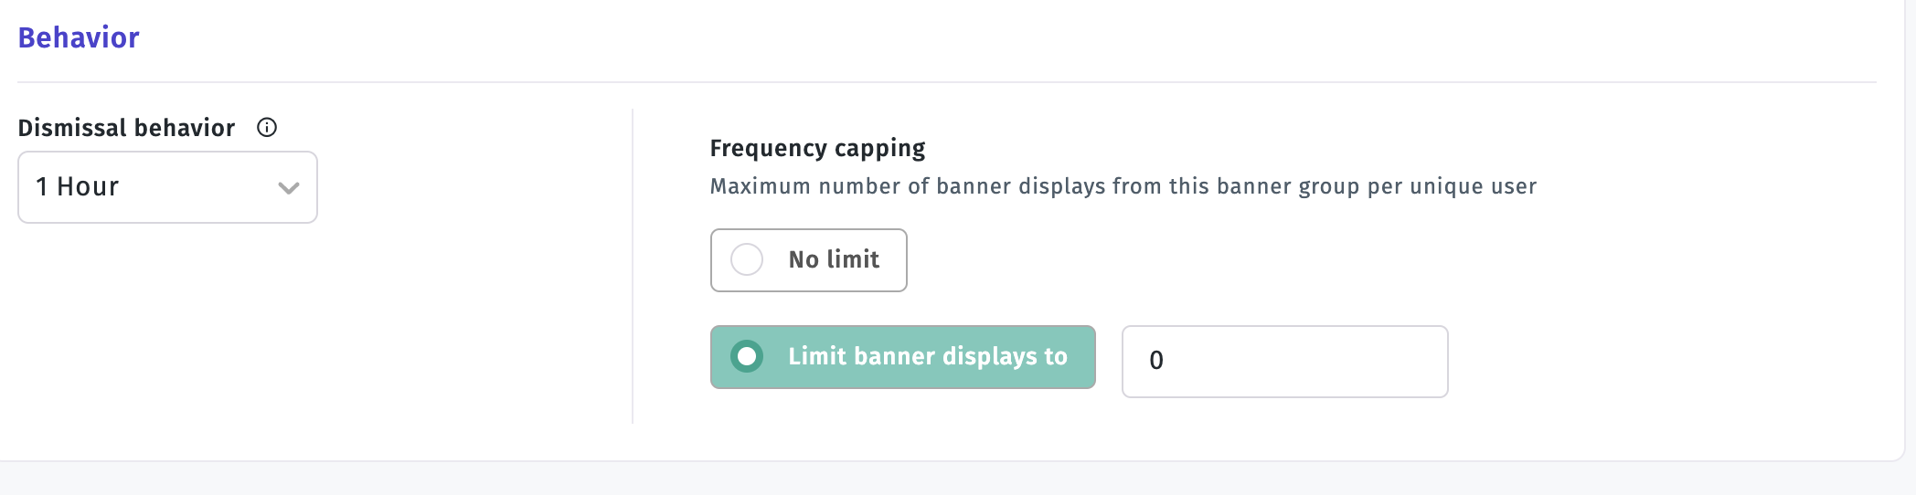Focus the banner display limit number field
Image resolution: width=1916 pixels, height=495 pixels.
[1284, 362]
